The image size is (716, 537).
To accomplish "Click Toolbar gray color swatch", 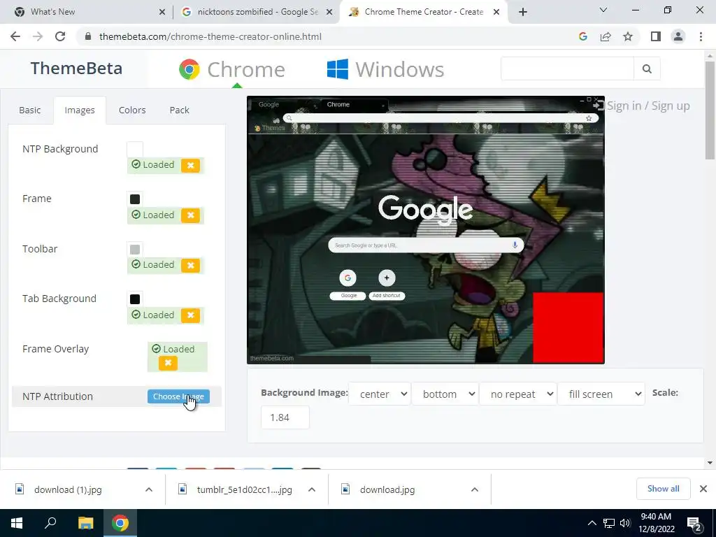I will [x=135, y=250].
